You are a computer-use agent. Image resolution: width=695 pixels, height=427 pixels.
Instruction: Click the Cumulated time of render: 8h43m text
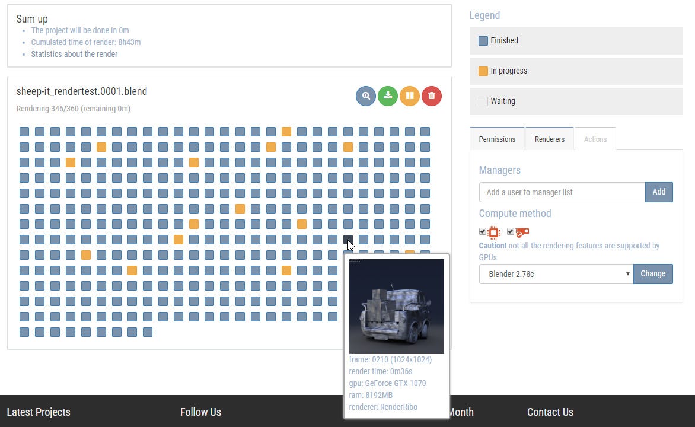86,42
